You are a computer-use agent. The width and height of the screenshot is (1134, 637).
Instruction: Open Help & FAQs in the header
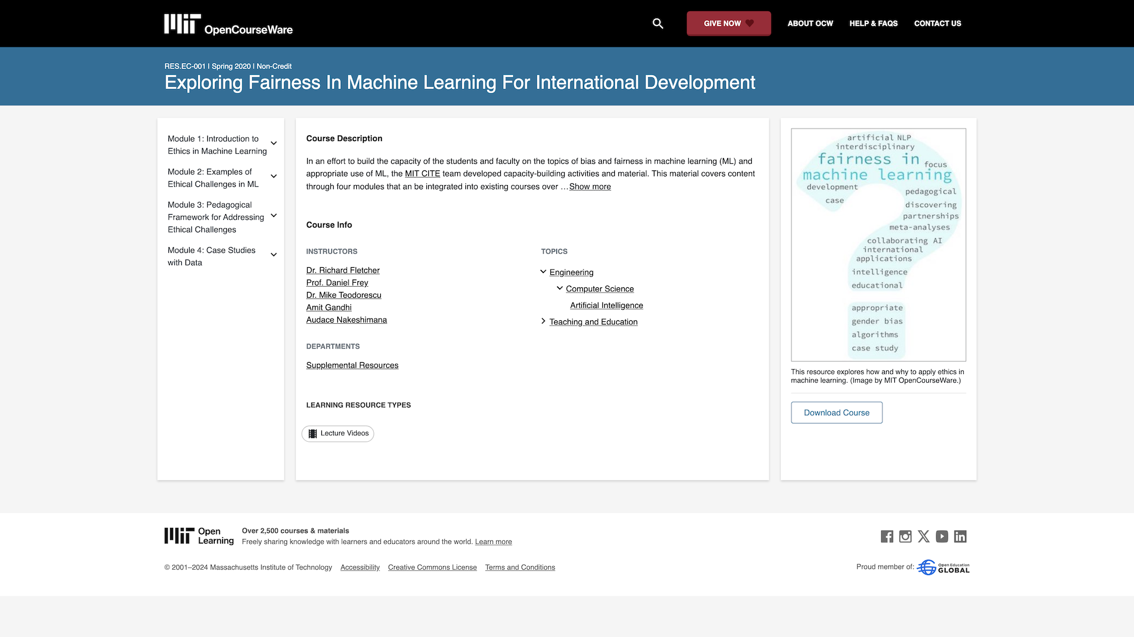[x=874, y=24]
